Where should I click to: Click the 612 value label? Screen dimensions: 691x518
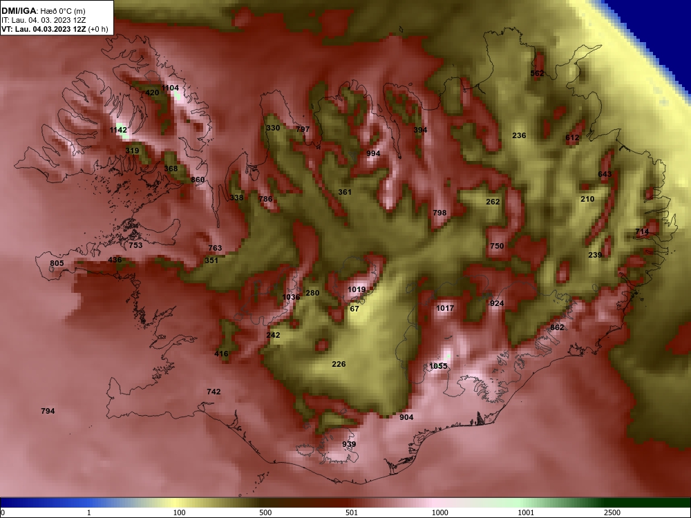click(x=572, y=137)
